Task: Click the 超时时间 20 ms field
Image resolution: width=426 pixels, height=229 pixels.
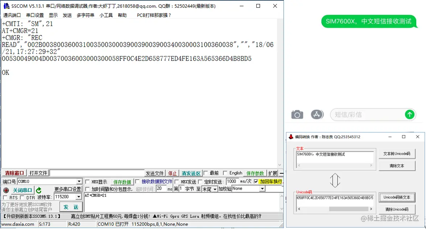Action: [161, 188]
